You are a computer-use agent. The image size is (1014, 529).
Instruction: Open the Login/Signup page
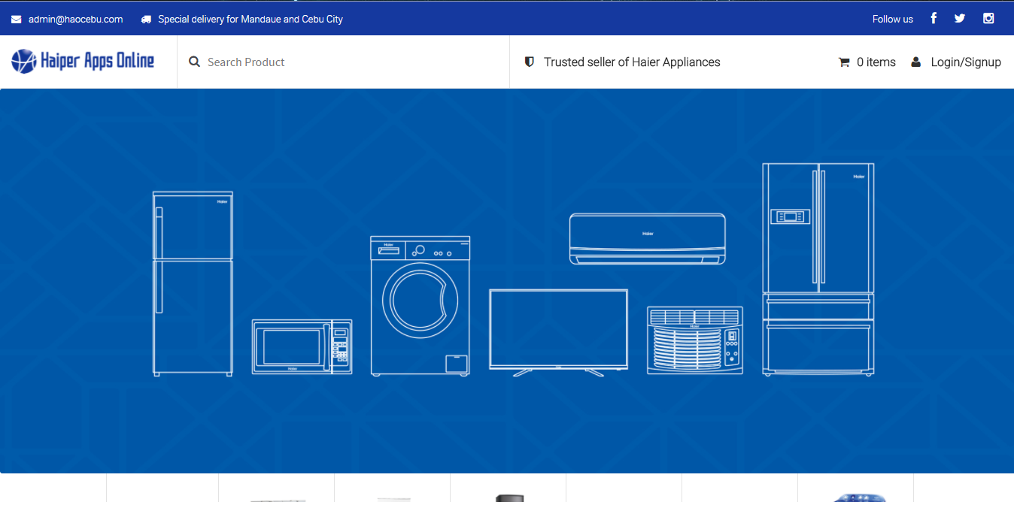coord(965,62)
